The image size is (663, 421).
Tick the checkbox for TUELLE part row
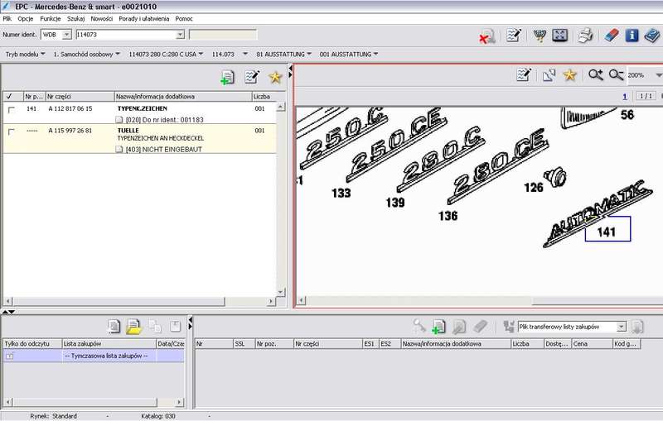[x=12, y=132]
